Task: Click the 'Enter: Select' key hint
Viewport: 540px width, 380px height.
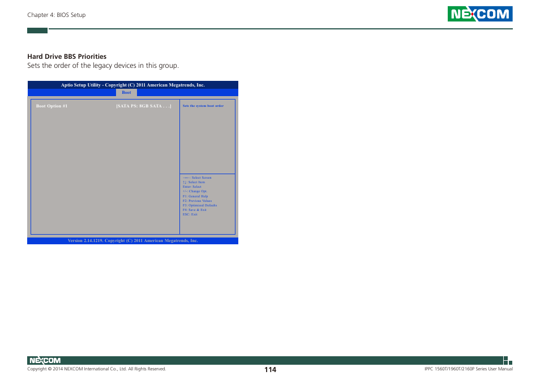Action: [x=192, y=187]
